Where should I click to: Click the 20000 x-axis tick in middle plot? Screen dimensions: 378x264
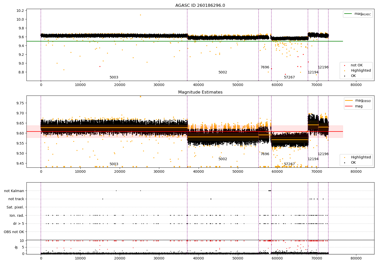120,171
